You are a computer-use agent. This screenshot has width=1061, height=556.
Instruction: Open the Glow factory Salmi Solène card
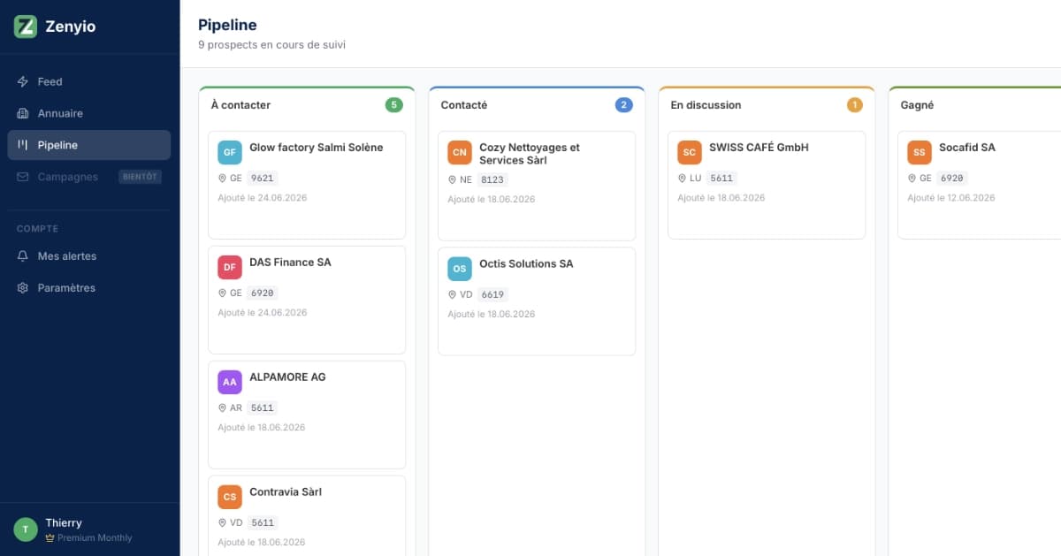307,186
